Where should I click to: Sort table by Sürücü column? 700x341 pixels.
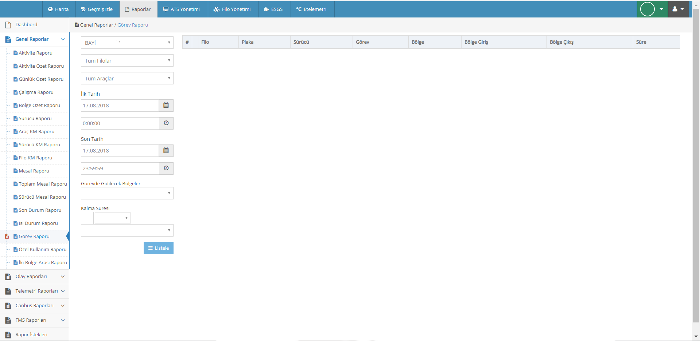[321, 42]
